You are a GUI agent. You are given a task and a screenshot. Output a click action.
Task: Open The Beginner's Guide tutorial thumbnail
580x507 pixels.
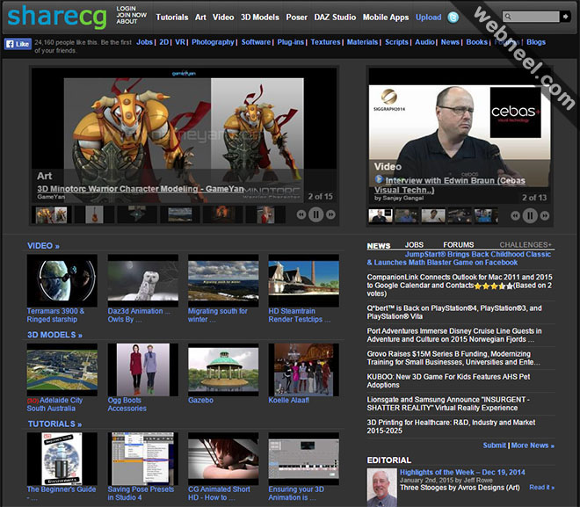coord(62,459)
